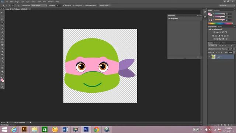This screenshot has width=236, height=133.
Task: Select the Blur tool
Action: (x=2, y=52)
